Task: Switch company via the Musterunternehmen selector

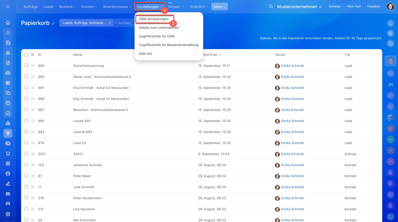Action: click(x=299, y=7)
